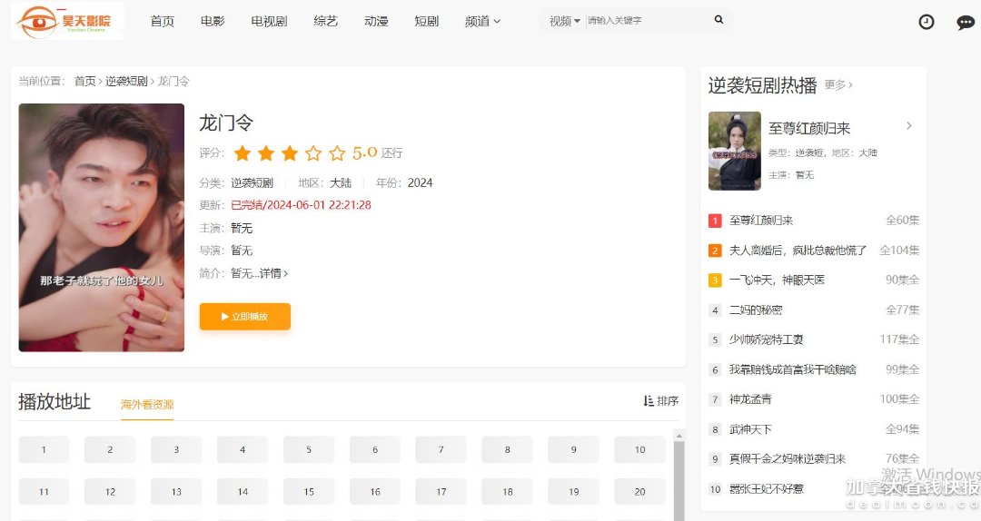The height and width of the screenshot is (521, 981).
Task: Open rank 7 神龙孟青
Action: click(x=813, y=399)
